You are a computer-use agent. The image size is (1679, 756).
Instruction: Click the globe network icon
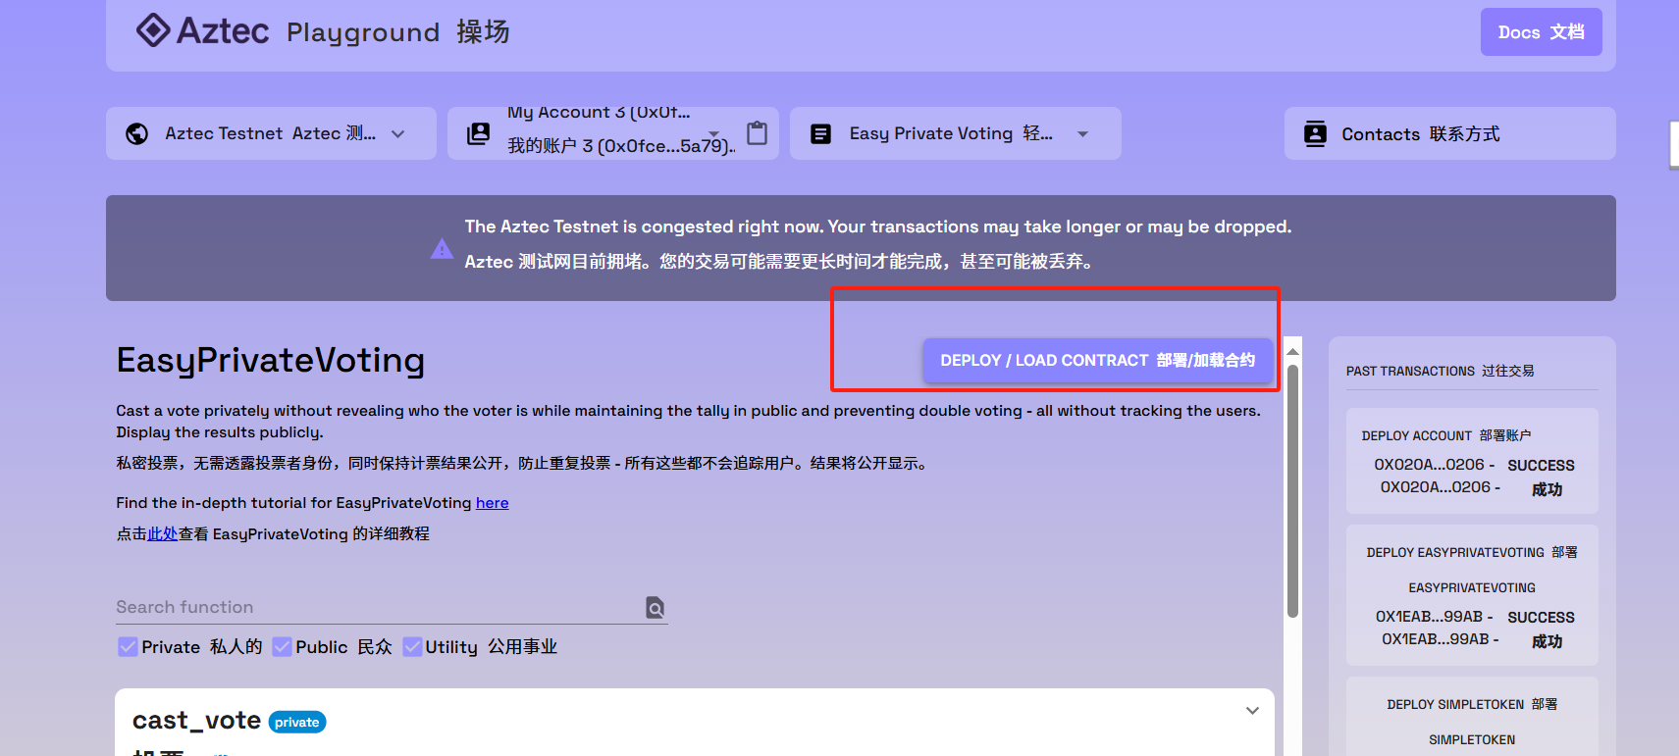[x=137, y=134]
